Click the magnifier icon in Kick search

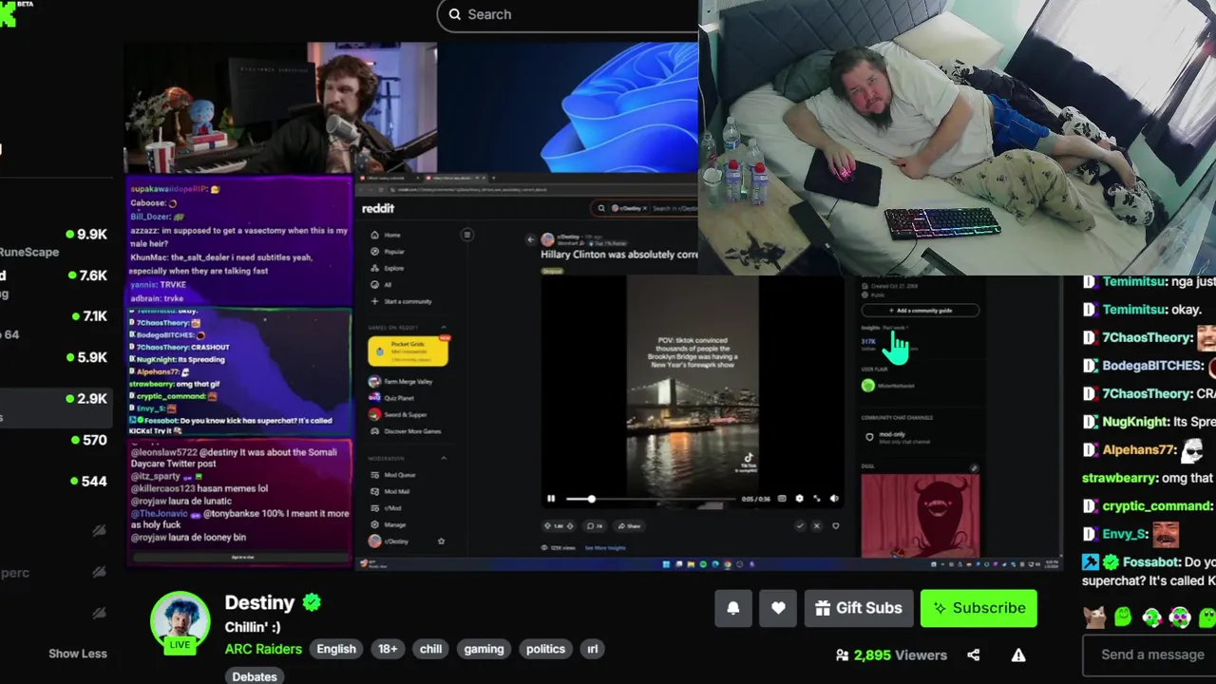455,14
